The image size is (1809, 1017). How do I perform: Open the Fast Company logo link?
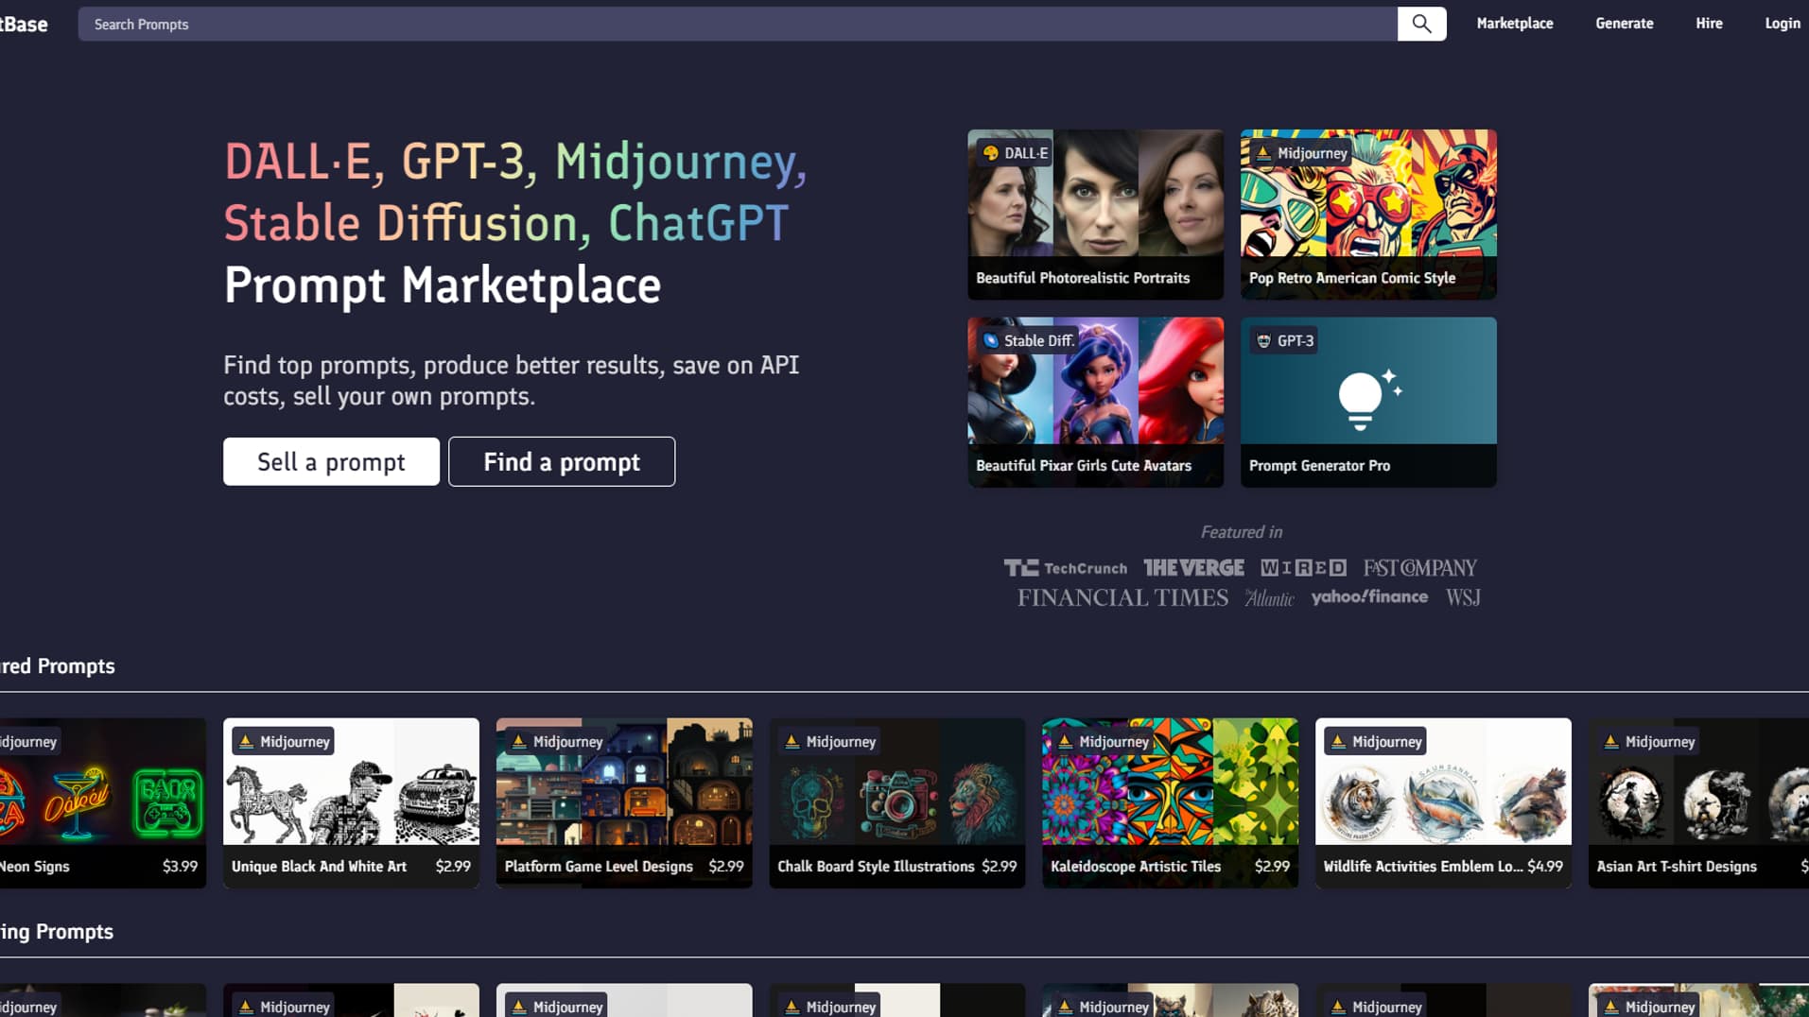tap(1419, 568)
